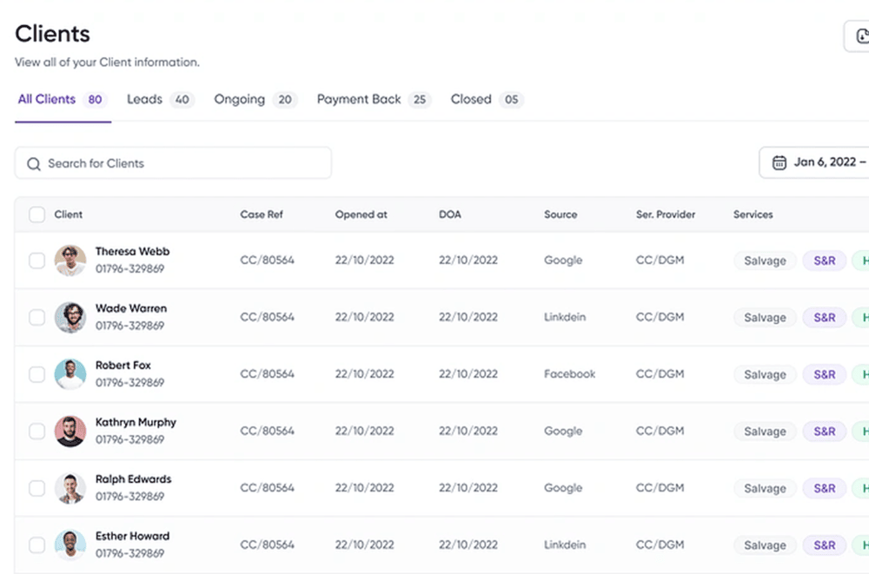Focus the Search for Clients field
The image size is (869, 574).
[173, 163]
